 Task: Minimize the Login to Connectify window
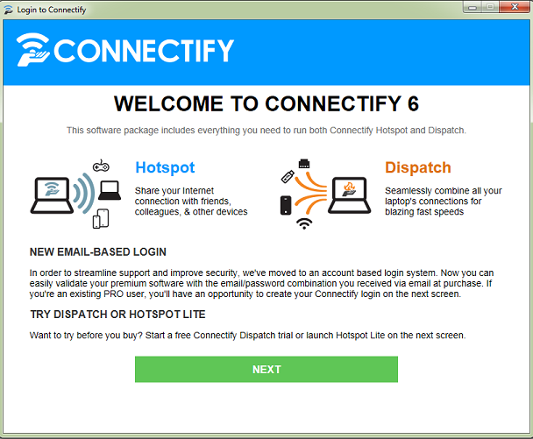pos(473,7)
